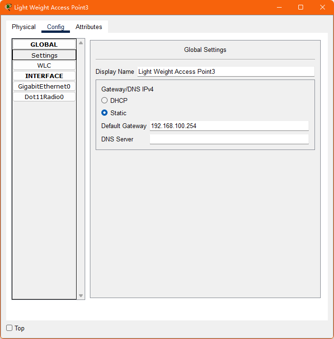Image resolution: width=334 pixels, height=339 pixels.
Task: Focus the DNS Server input field
Action: pyautogui.click(x=229, y=139)
